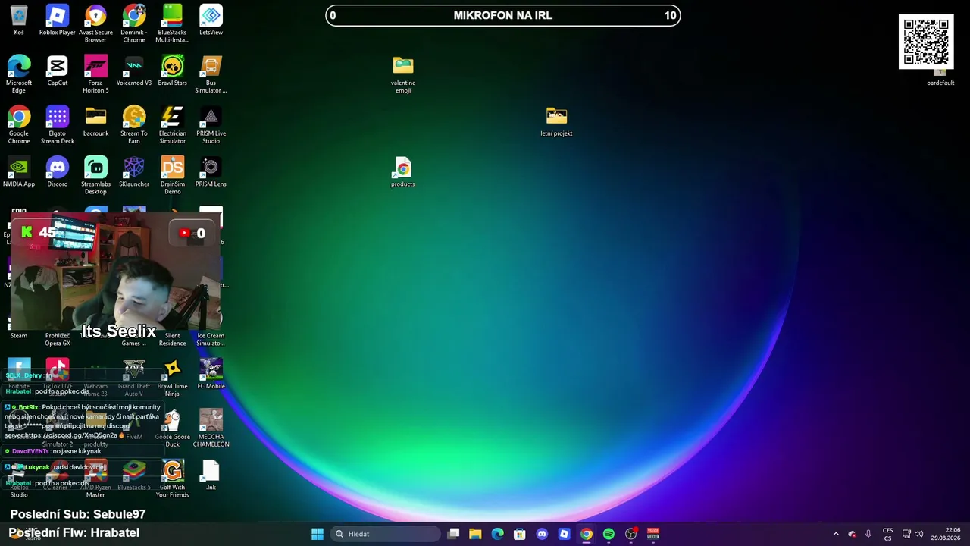Viewport: 970px width, 546px height.
Task: Open Elgato Stream Deck desktop icon
Action: click(58, 125)
